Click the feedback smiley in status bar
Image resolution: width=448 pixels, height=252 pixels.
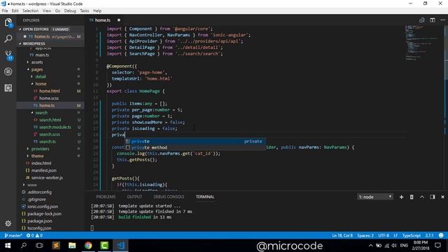(x=441, y=235)
